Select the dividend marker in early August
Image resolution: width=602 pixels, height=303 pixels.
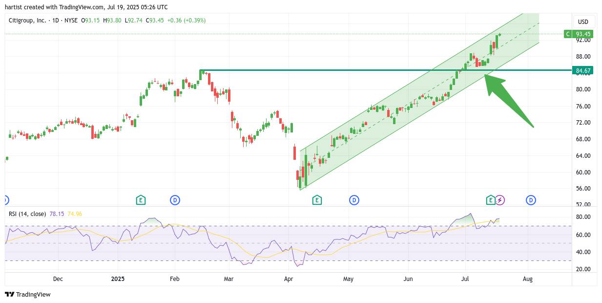pos(531,199)
